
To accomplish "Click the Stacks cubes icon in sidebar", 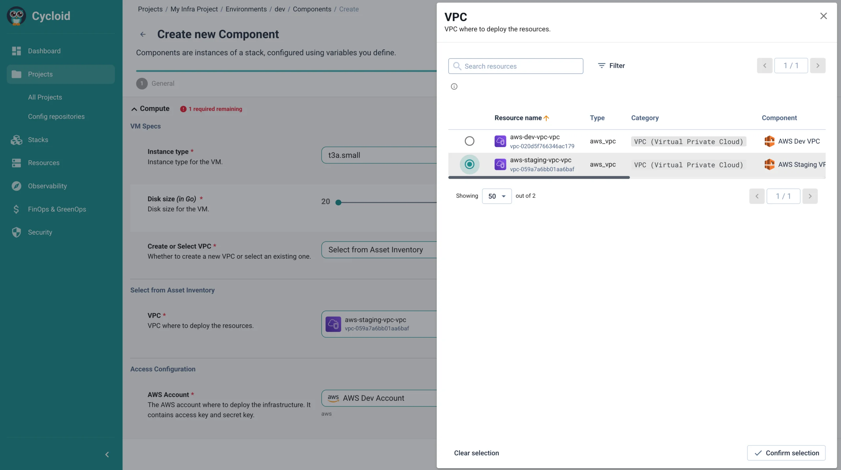I will click(x=16, y=140).
